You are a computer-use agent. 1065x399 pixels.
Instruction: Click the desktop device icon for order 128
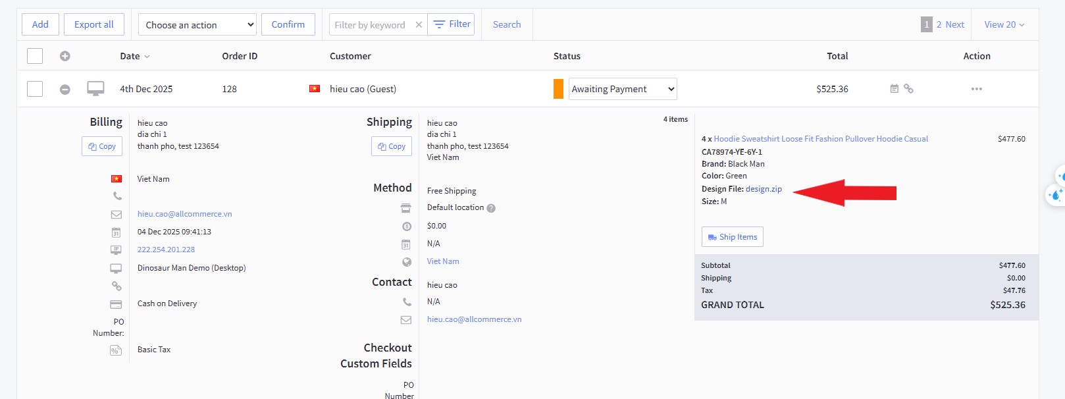click(95, 89)
